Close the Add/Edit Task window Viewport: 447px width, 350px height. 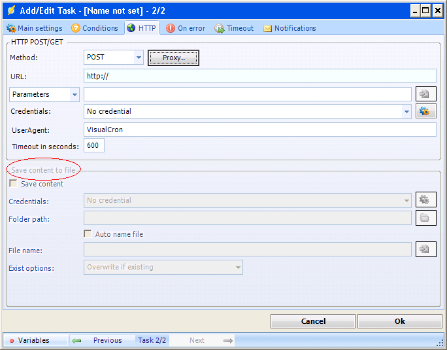point(438,11)
